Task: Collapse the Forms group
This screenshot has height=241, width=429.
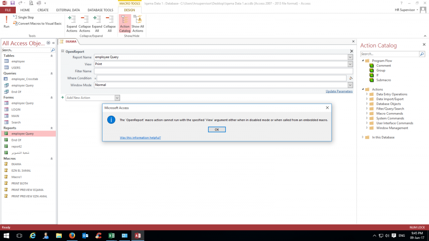Action: pyautogui.click(x=51, y=98)
